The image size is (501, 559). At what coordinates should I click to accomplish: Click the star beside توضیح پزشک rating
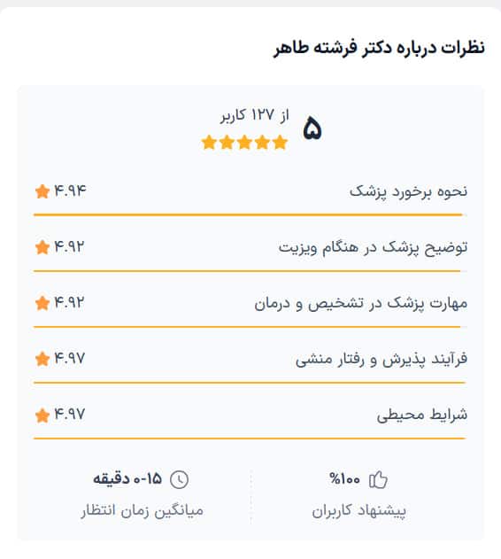coord(42,247)
